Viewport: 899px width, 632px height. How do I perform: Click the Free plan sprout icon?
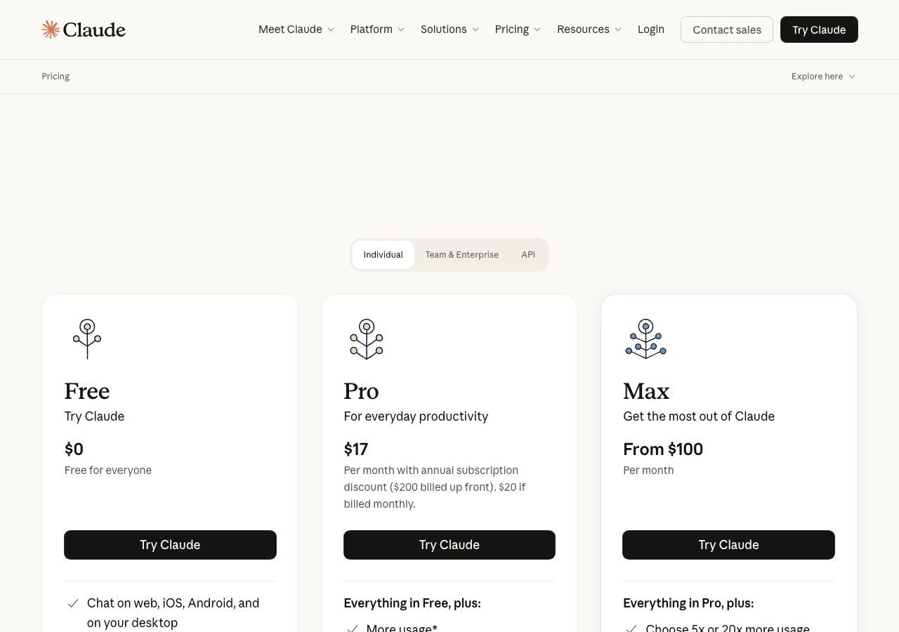coord(87,338)
